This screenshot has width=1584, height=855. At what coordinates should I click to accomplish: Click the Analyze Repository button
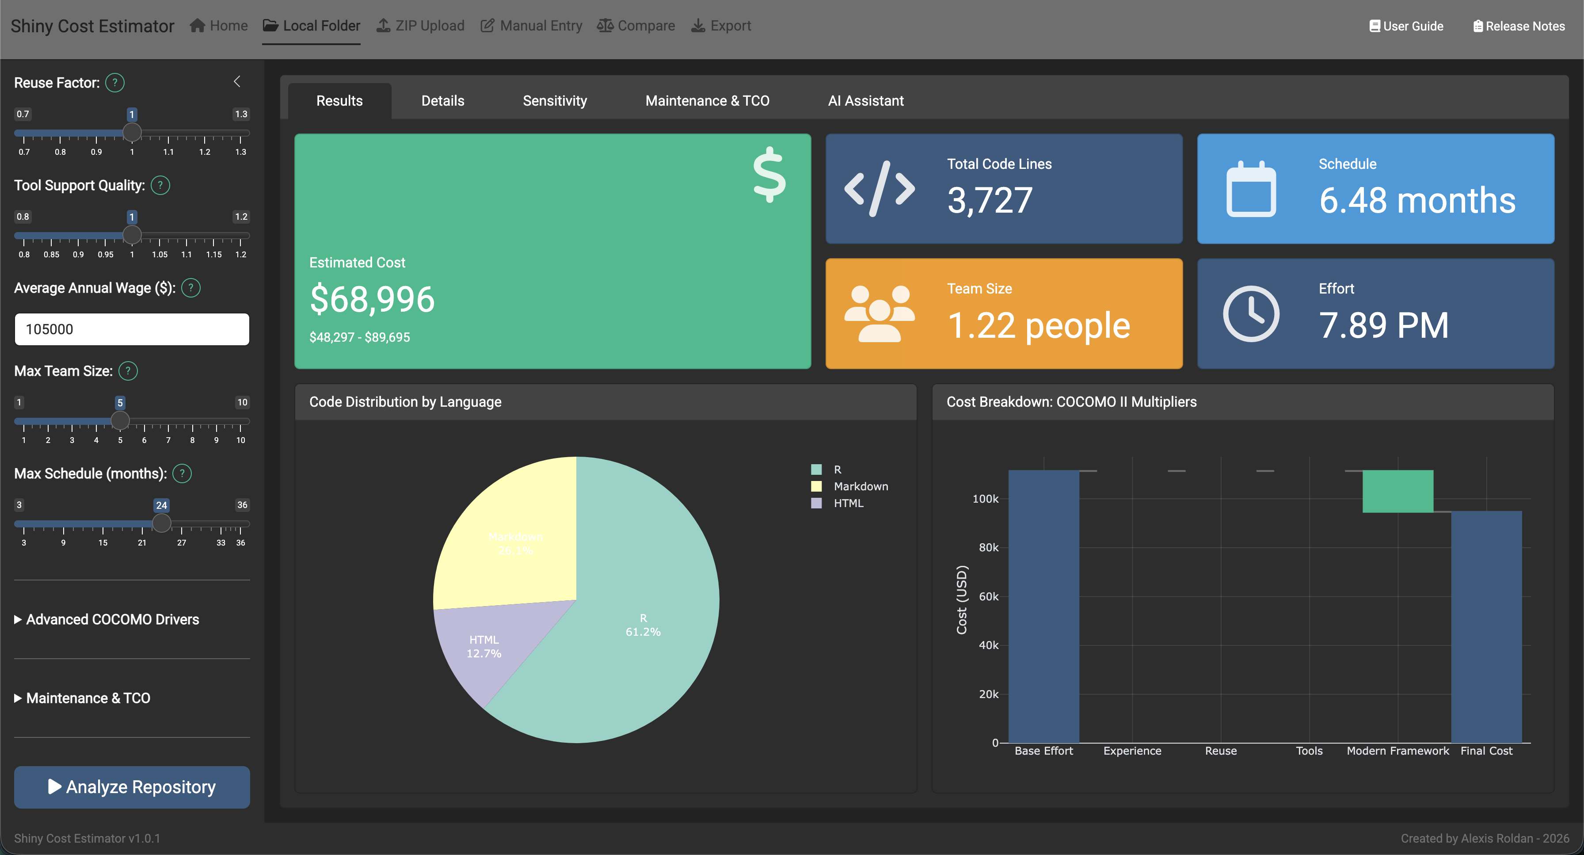pyautogui.click(x=132, y=787)
